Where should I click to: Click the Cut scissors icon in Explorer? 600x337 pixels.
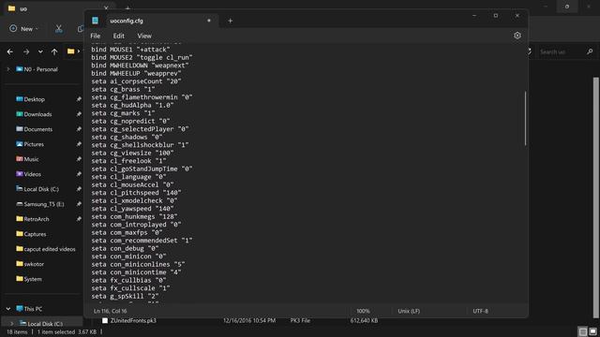(x=58, y=29)
